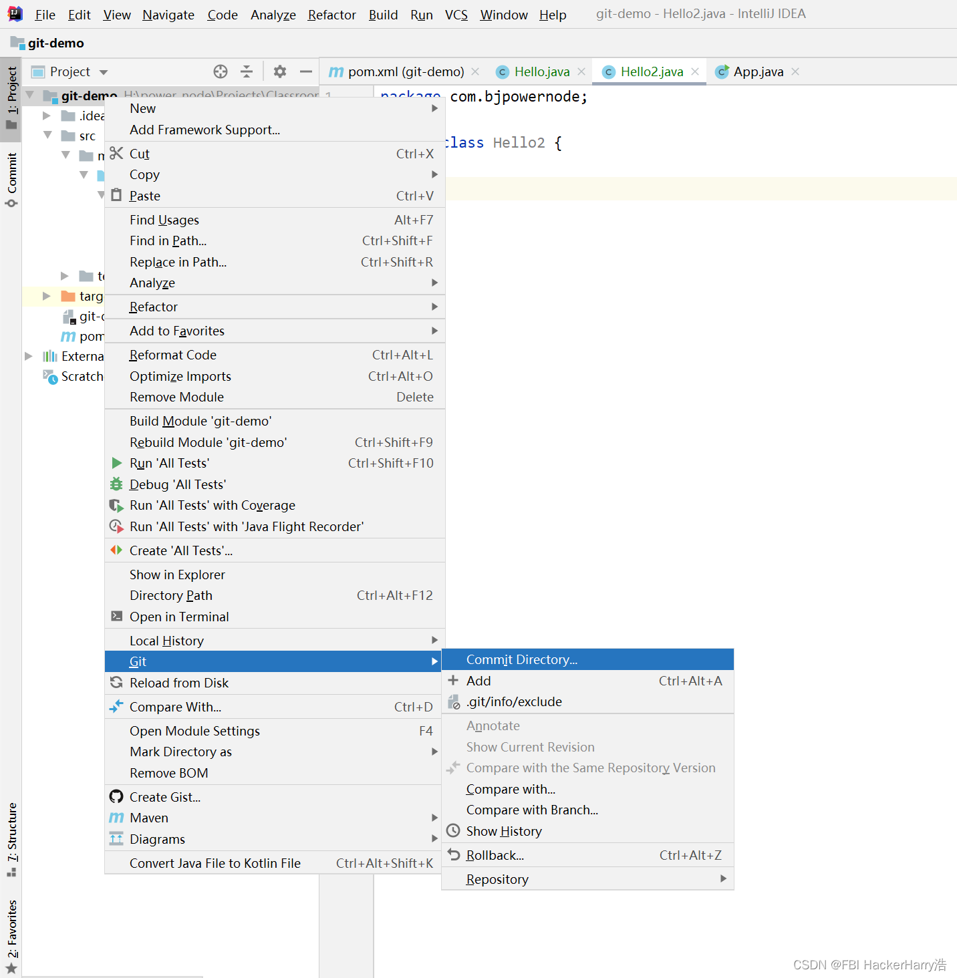Close the Hello2.java editor tab
Viewport: 957px width, 978px height.
695,71
